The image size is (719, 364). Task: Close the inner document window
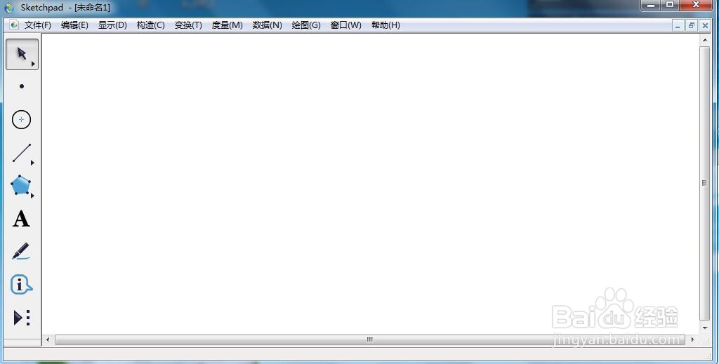[705, 26]
